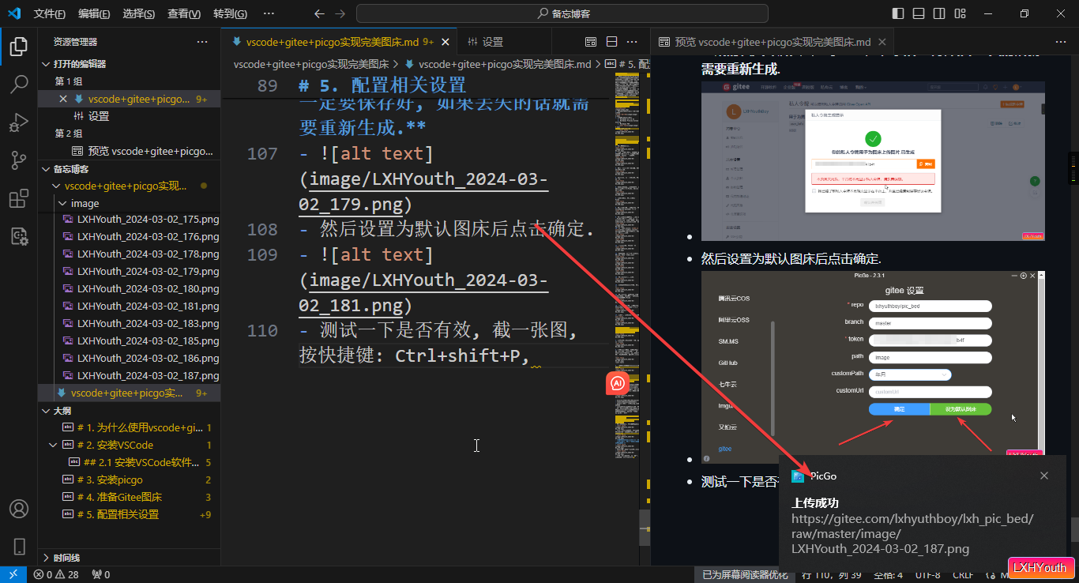The image size is (1079, 583).
Task: Click 已为屏幕阅读器优化 status bar entry
Action: 745,574
